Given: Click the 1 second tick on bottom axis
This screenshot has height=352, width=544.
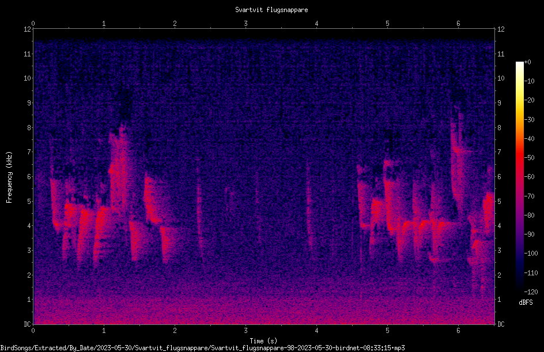Looking at the screenshot, I should (x=104, y=331).
